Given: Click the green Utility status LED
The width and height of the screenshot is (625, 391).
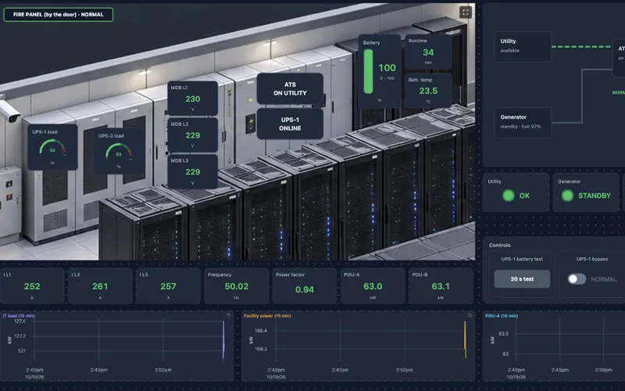Looking at the screenshot, I should (x=509, y=195).
